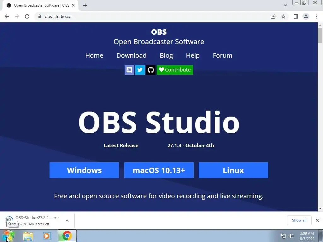Click the Show desktop taskbar strip

point(321,236)
